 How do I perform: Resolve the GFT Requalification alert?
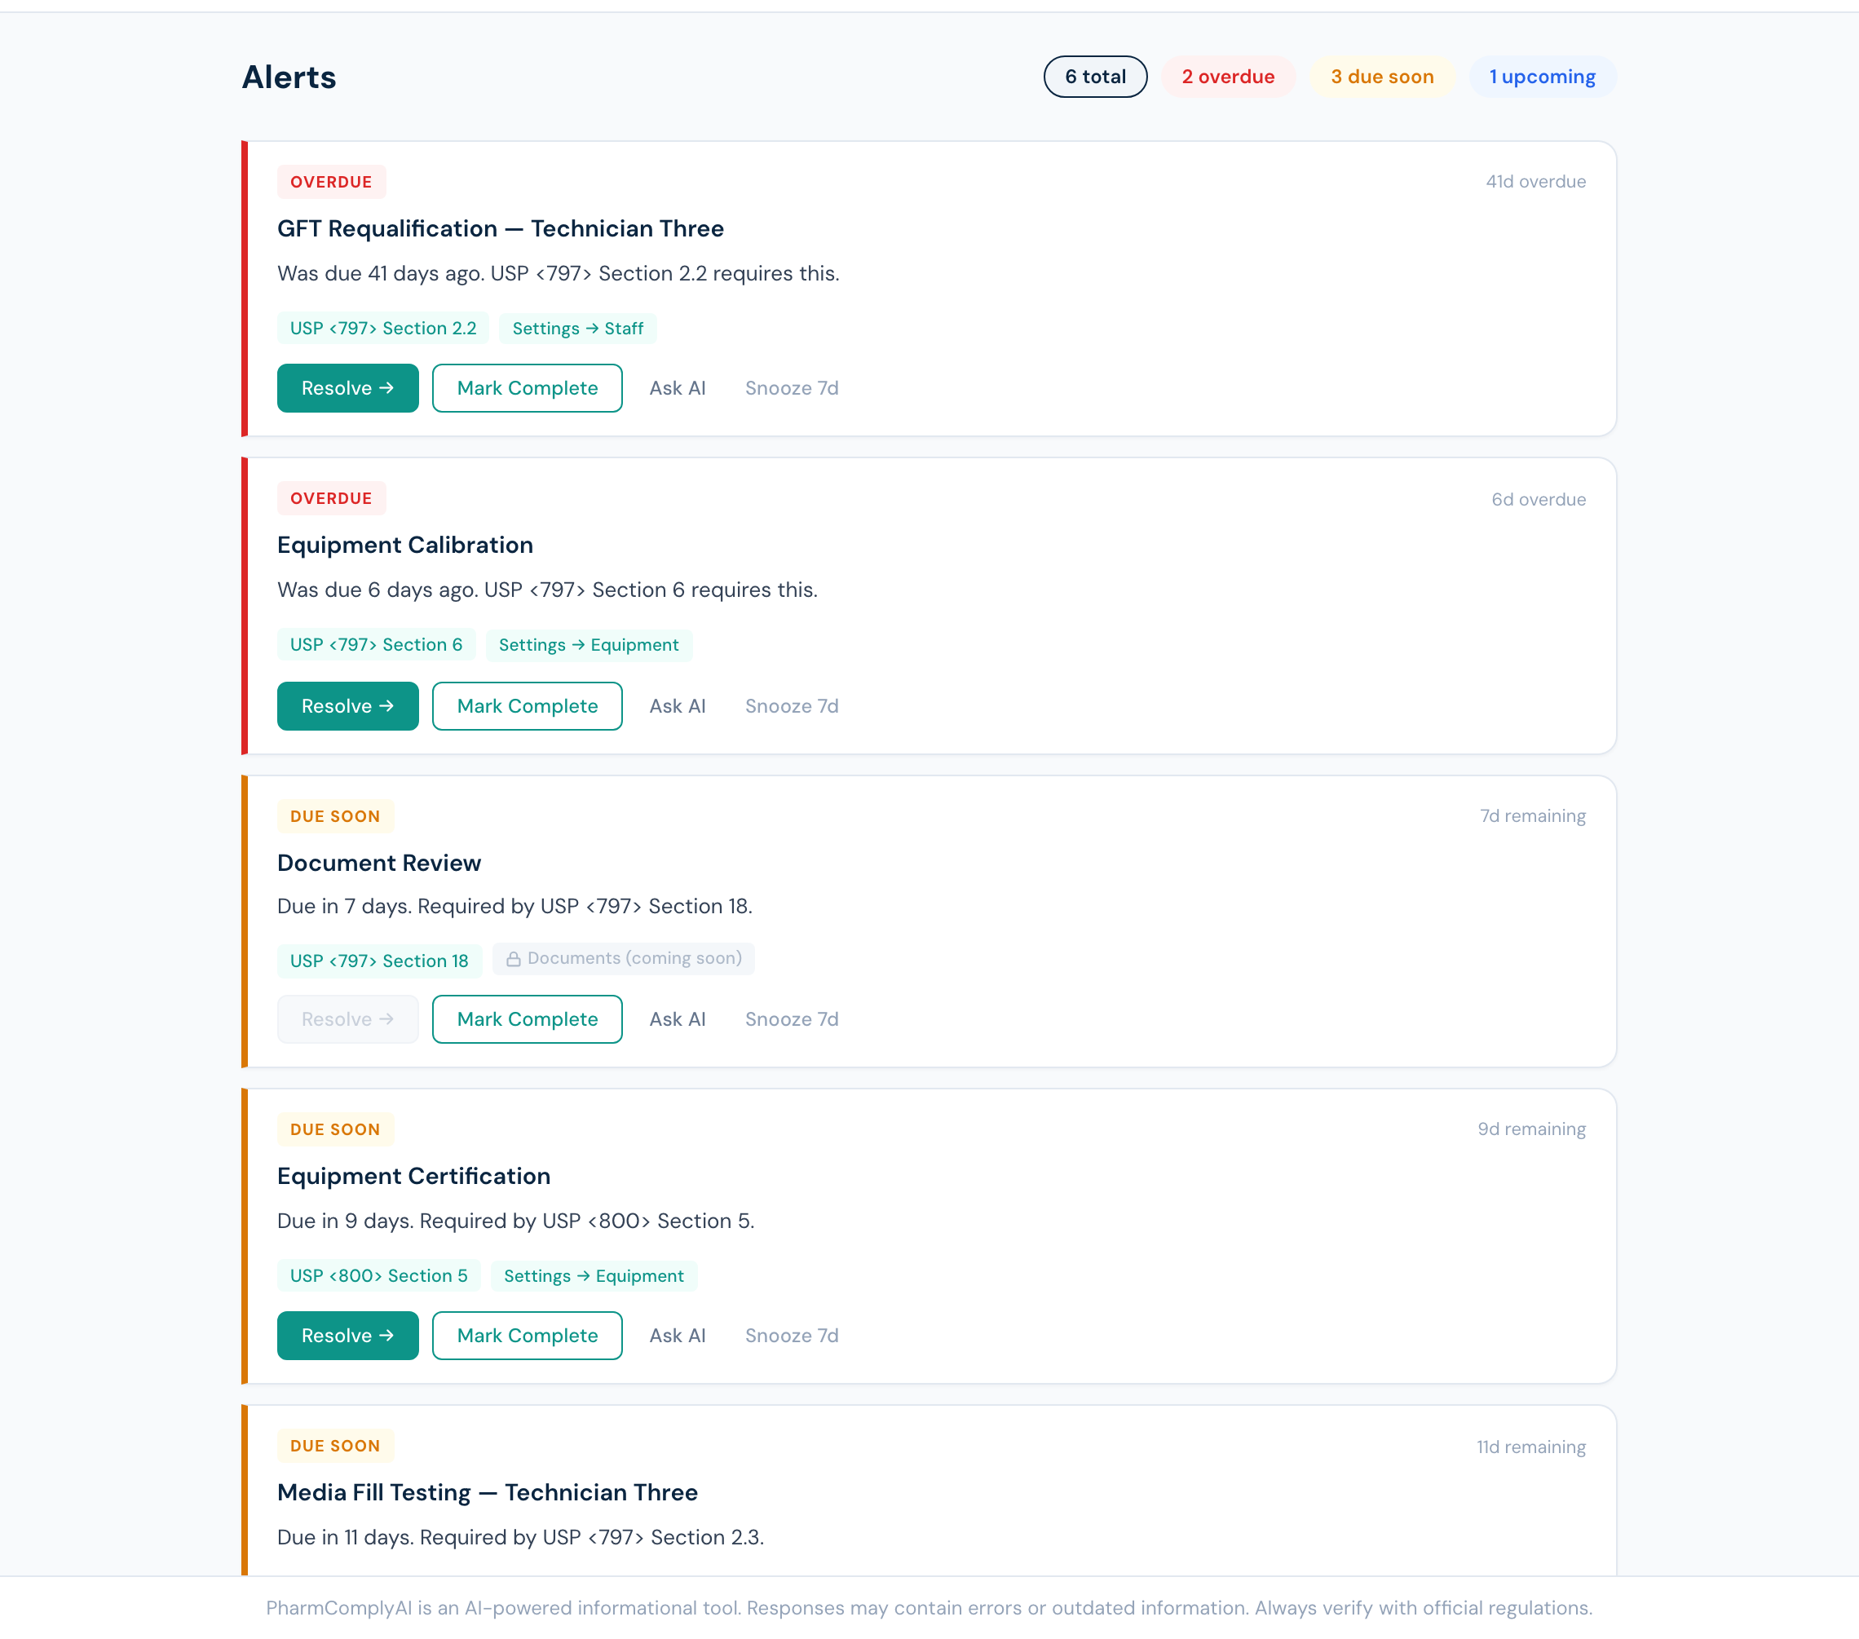click(347, 387)
